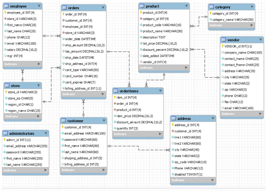The width and height of the screenshot is (267, 191).
Task: Click the foreign key diamond beside vendor_id in product
Action: pos(141,62)
